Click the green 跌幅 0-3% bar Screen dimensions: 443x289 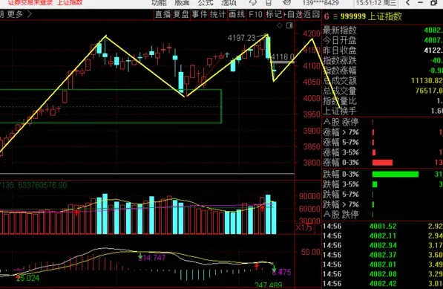coord(396,174)
